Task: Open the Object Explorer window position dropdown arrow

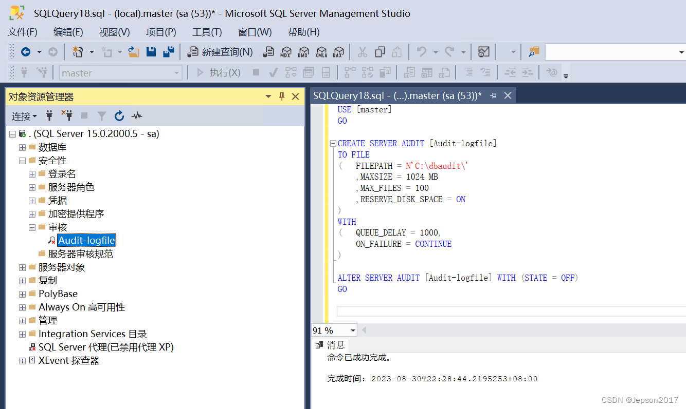Action: tap(268, 96)
